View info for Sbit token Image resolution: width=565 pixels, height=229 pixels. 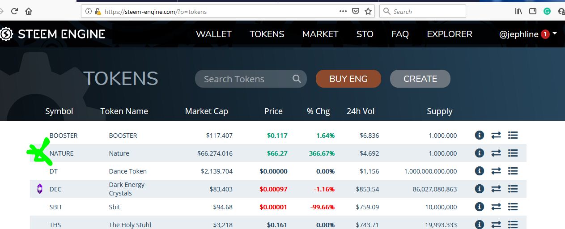[479, 207]
